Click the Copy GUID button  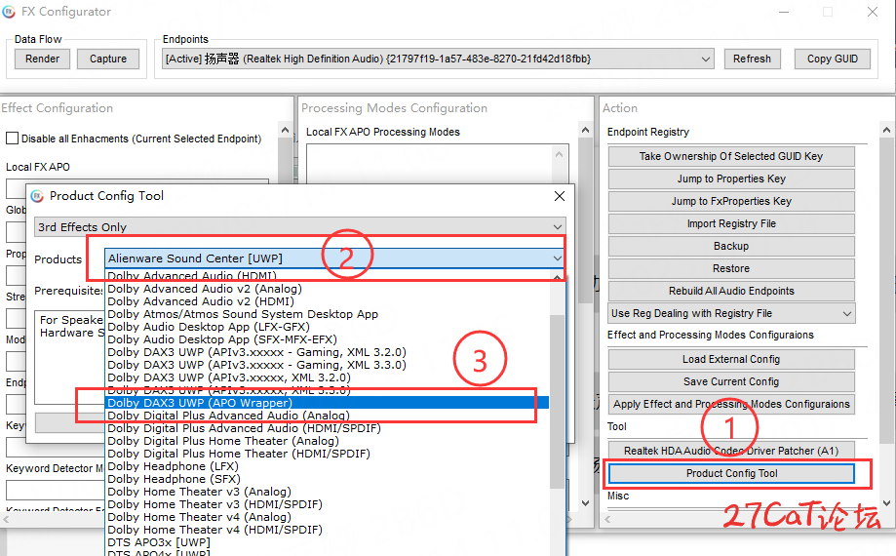(832, 59)
